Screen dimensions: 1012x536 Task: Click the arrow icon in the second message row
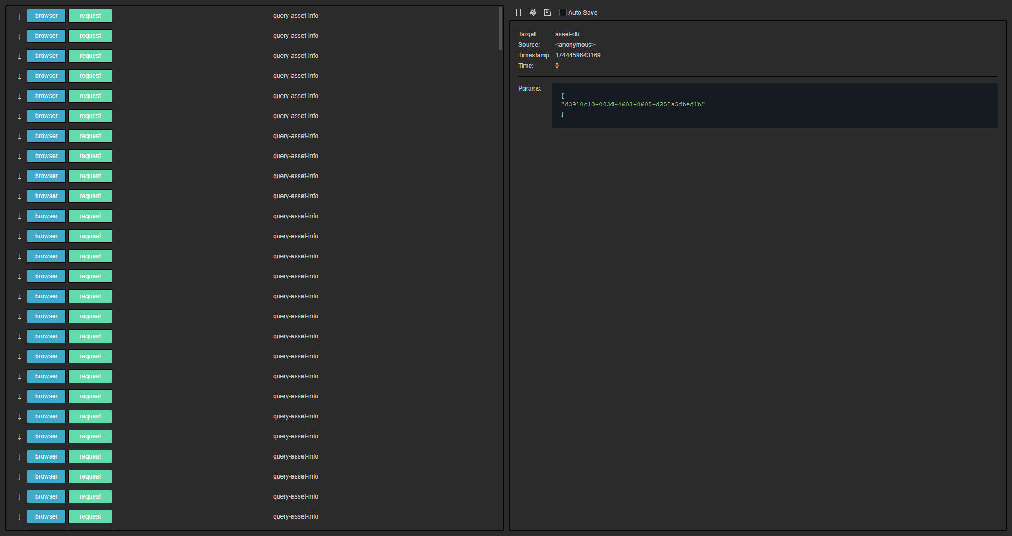point(20,36)
